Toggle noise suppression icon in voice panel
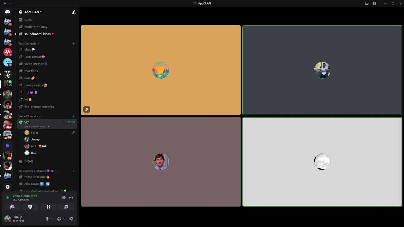 [63, 198]
